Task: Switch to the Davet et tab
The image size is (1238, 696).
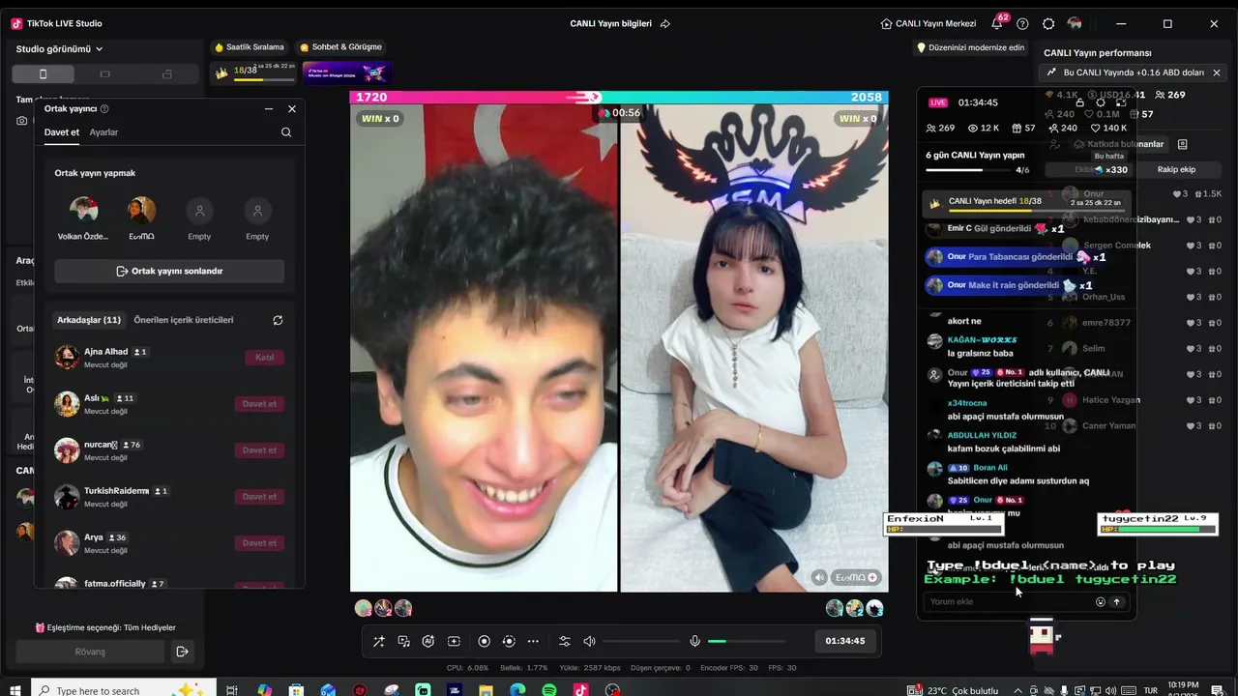Action: (x=62, y=132)
